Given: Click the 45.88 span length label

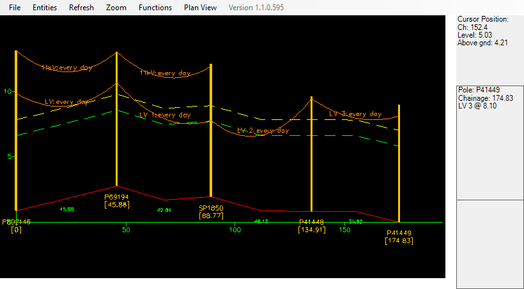Looking at the screenshot, I should (x=66, y=209).
